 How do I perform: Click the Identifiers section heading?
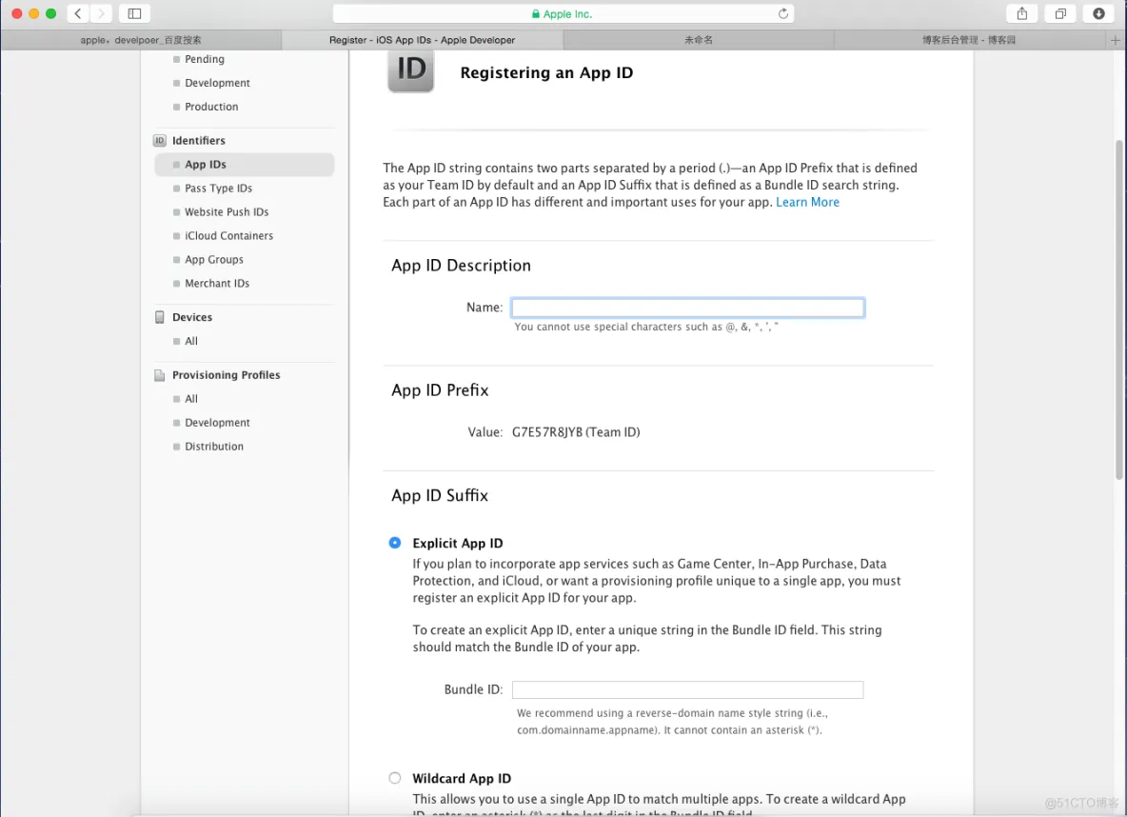[198, 140]
